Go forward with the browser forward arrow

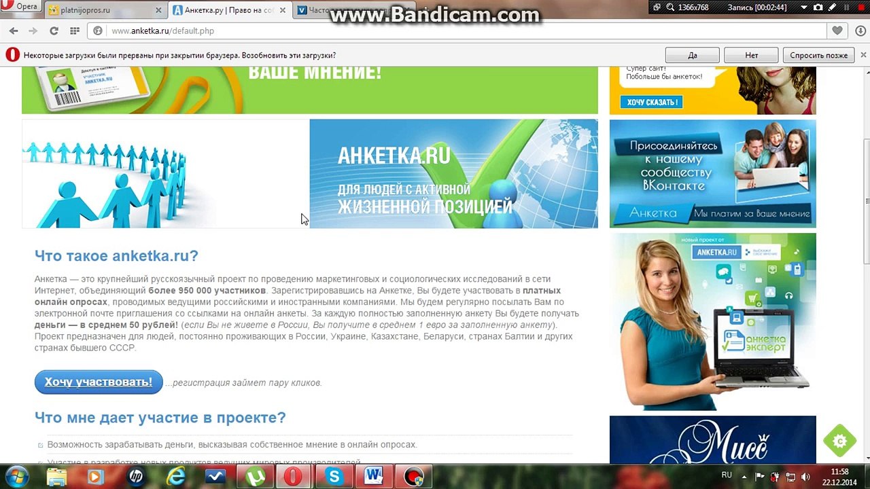[x=33, y=31]
